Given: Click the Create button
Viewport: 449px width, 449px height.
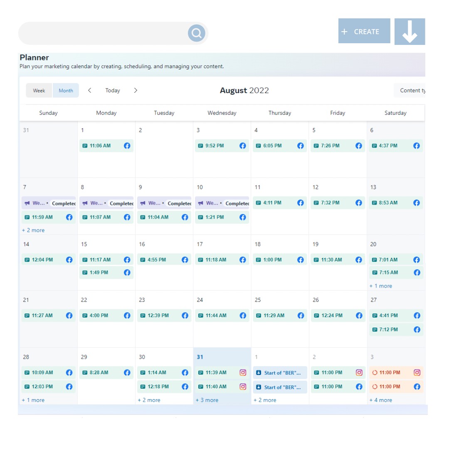Looking at the screenshot, I should point(364,31).
